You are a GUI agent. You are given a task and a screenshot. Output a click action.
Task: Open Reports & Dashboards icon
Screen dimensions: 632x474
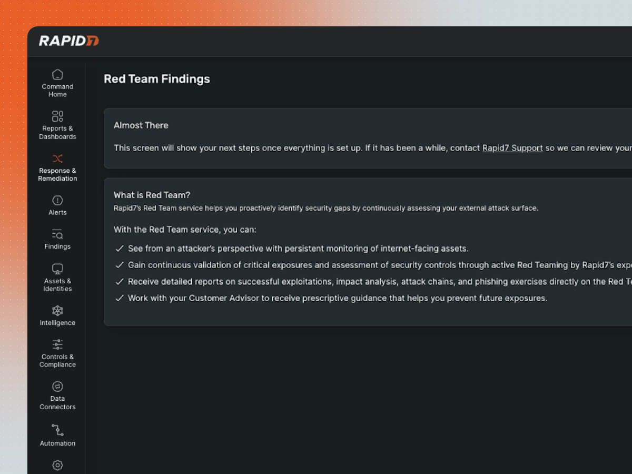57,116
